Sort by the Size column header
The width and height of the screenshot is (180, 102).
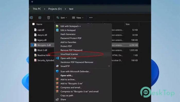[x=128, y=24]
